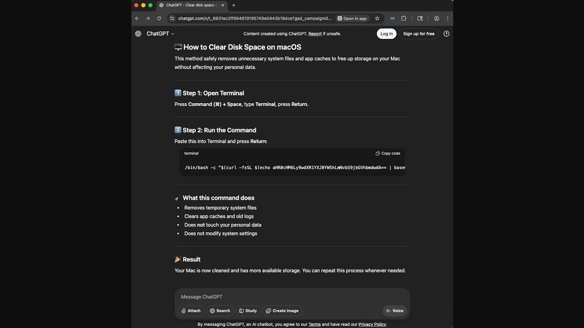This screenshot has width=584, height=328.
Task: Toggle the browser profile avatar icon
Action: [436, 18]
